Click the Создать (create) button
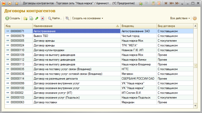This screenshot has width=202, height=113. [x=13, y=18]
